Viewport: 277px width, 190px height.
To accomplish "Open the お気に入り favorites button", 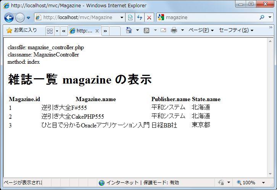I will tap(22, 31).
